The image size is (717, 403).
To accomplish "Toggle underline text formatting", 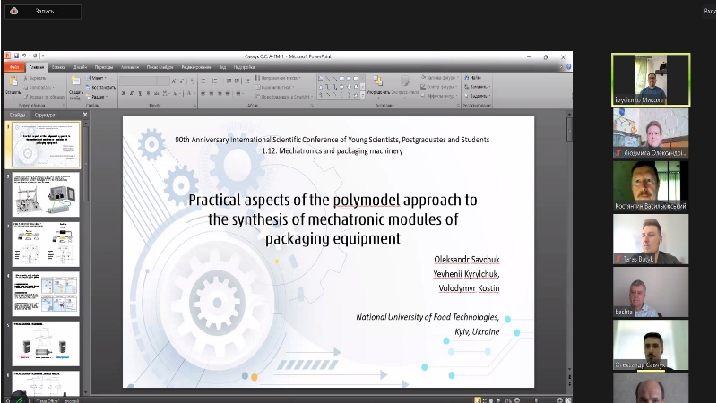I will [x=141, y=93].
